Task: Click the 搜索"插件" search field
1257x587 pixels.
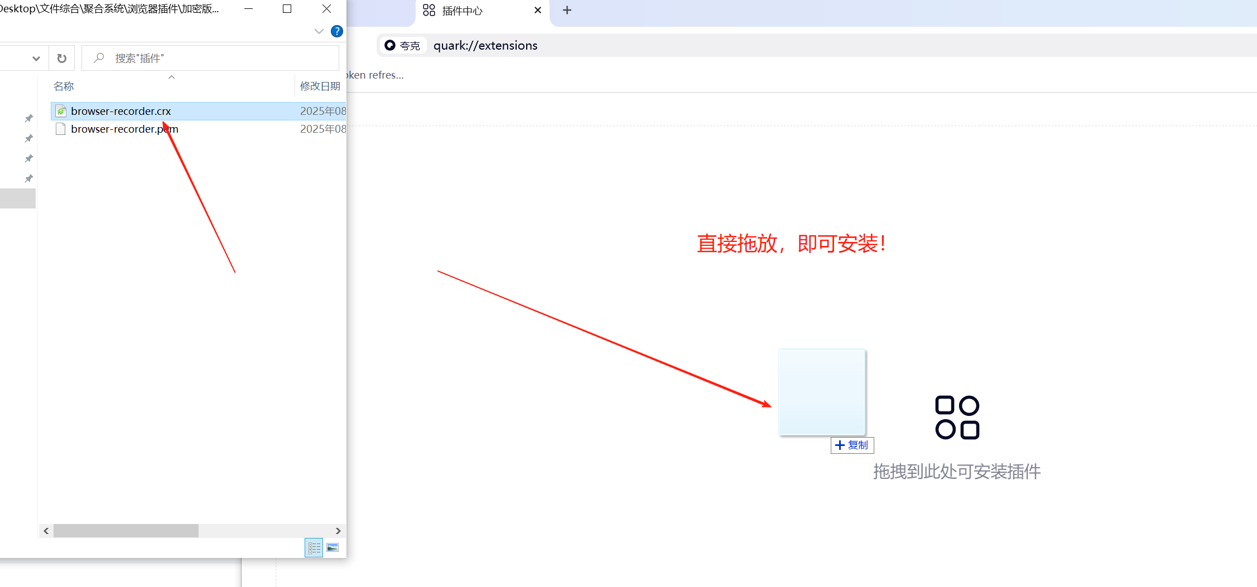Action: coord(218,58)
